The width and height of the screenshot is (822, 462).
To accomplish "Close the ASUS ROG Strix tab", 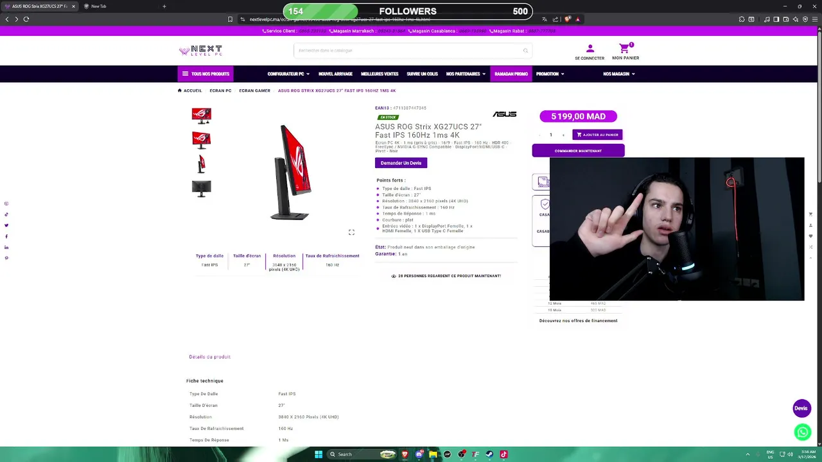I will pyautogui.click(x=73, y=6).
